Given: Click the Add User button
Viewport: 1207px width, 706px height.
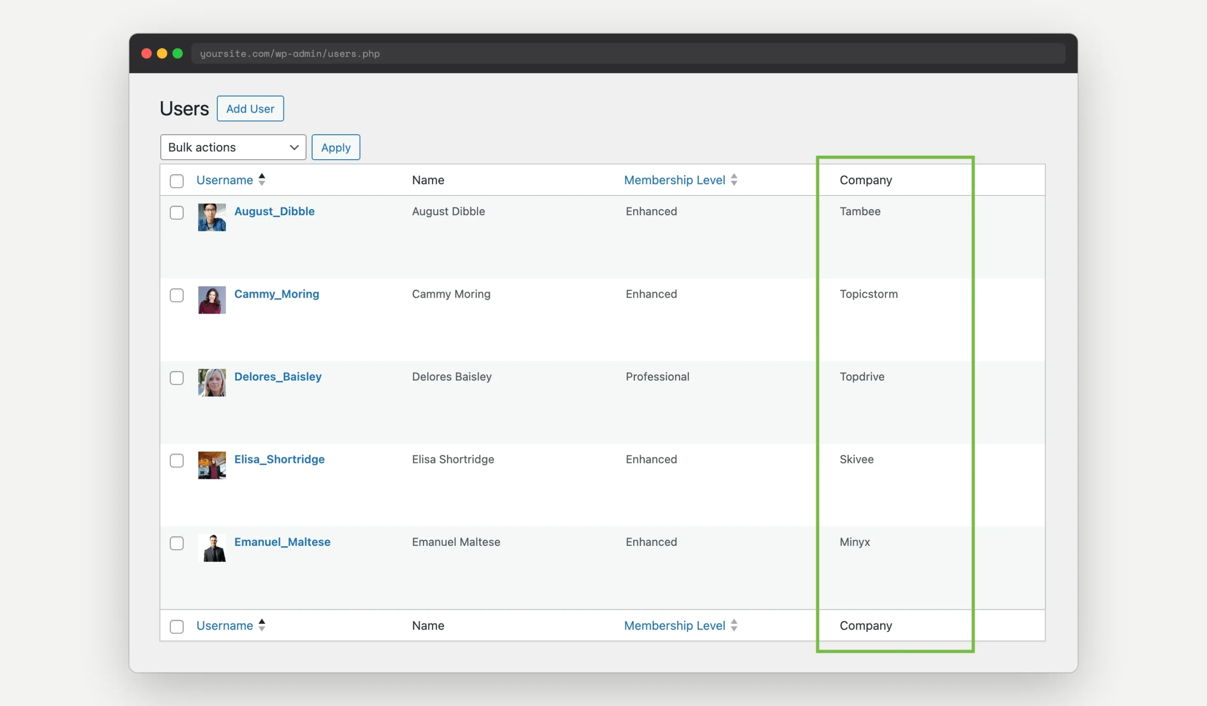Looking at the screenshot, I should pyautogui.click(x=249, y=108).
